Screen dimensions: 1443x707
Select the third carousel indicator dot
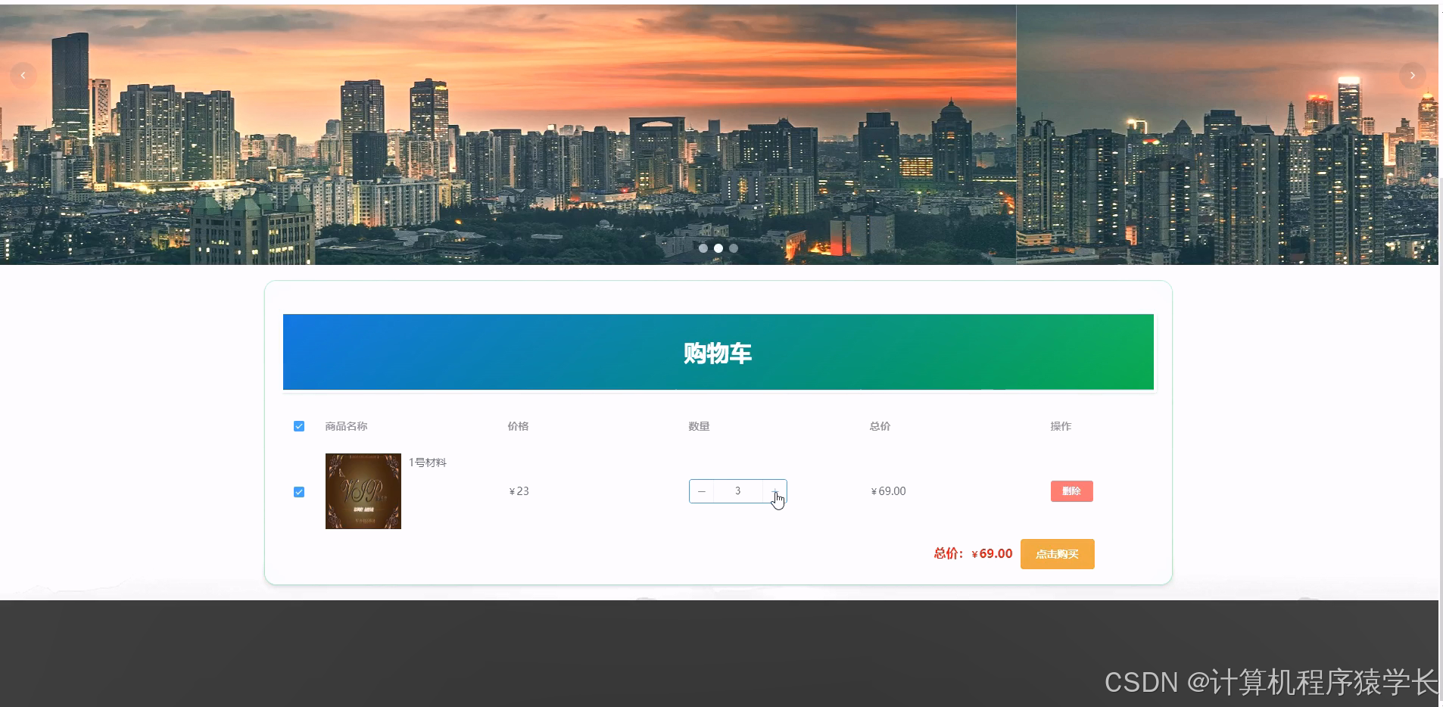click(733, 248)
